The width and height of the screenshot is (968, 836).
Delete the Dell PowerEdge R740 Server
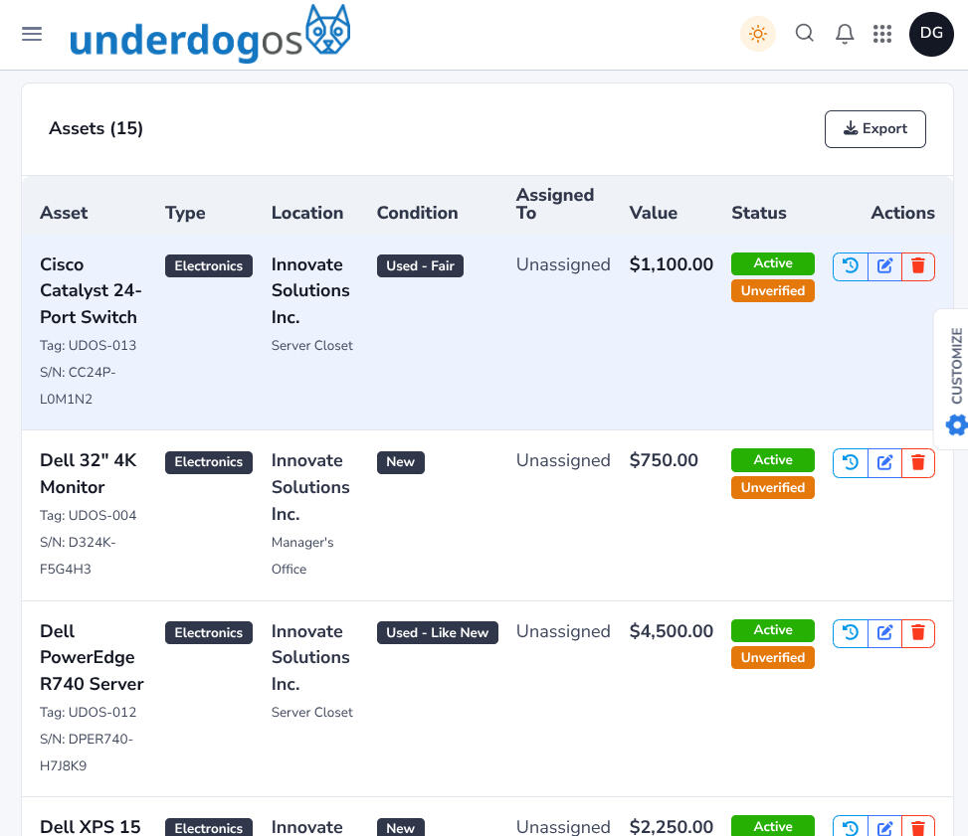pos(918,633)
